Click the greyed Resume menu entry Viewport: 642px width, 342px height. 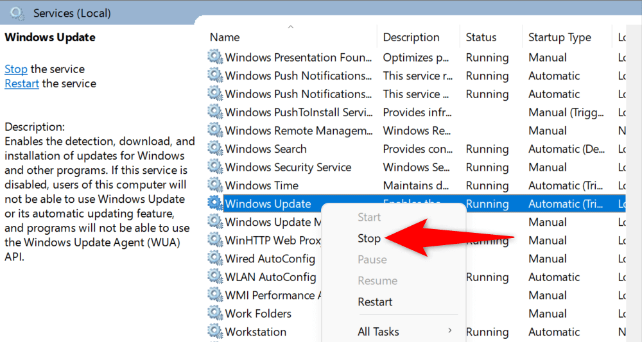377,280
